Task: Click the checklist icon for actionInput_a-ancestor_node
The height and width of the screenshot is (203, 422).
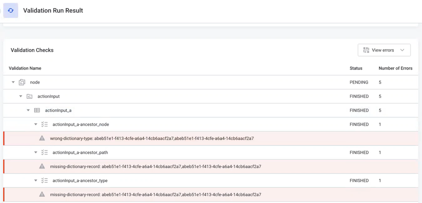Action: click(44, 125)
